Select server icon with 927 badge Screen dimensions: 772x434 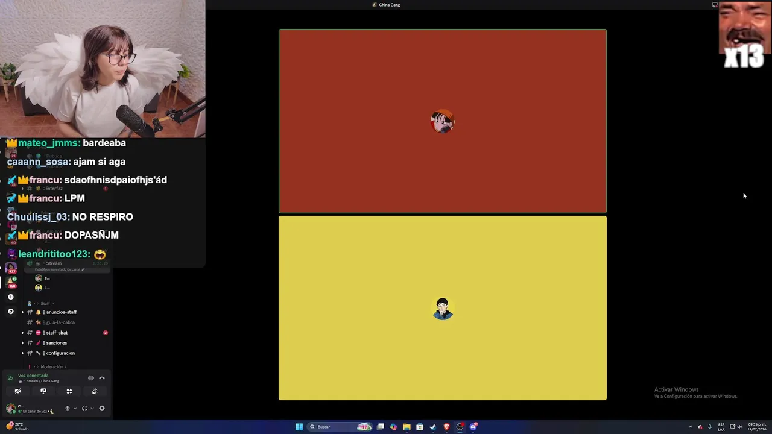(x=11, y=268)
